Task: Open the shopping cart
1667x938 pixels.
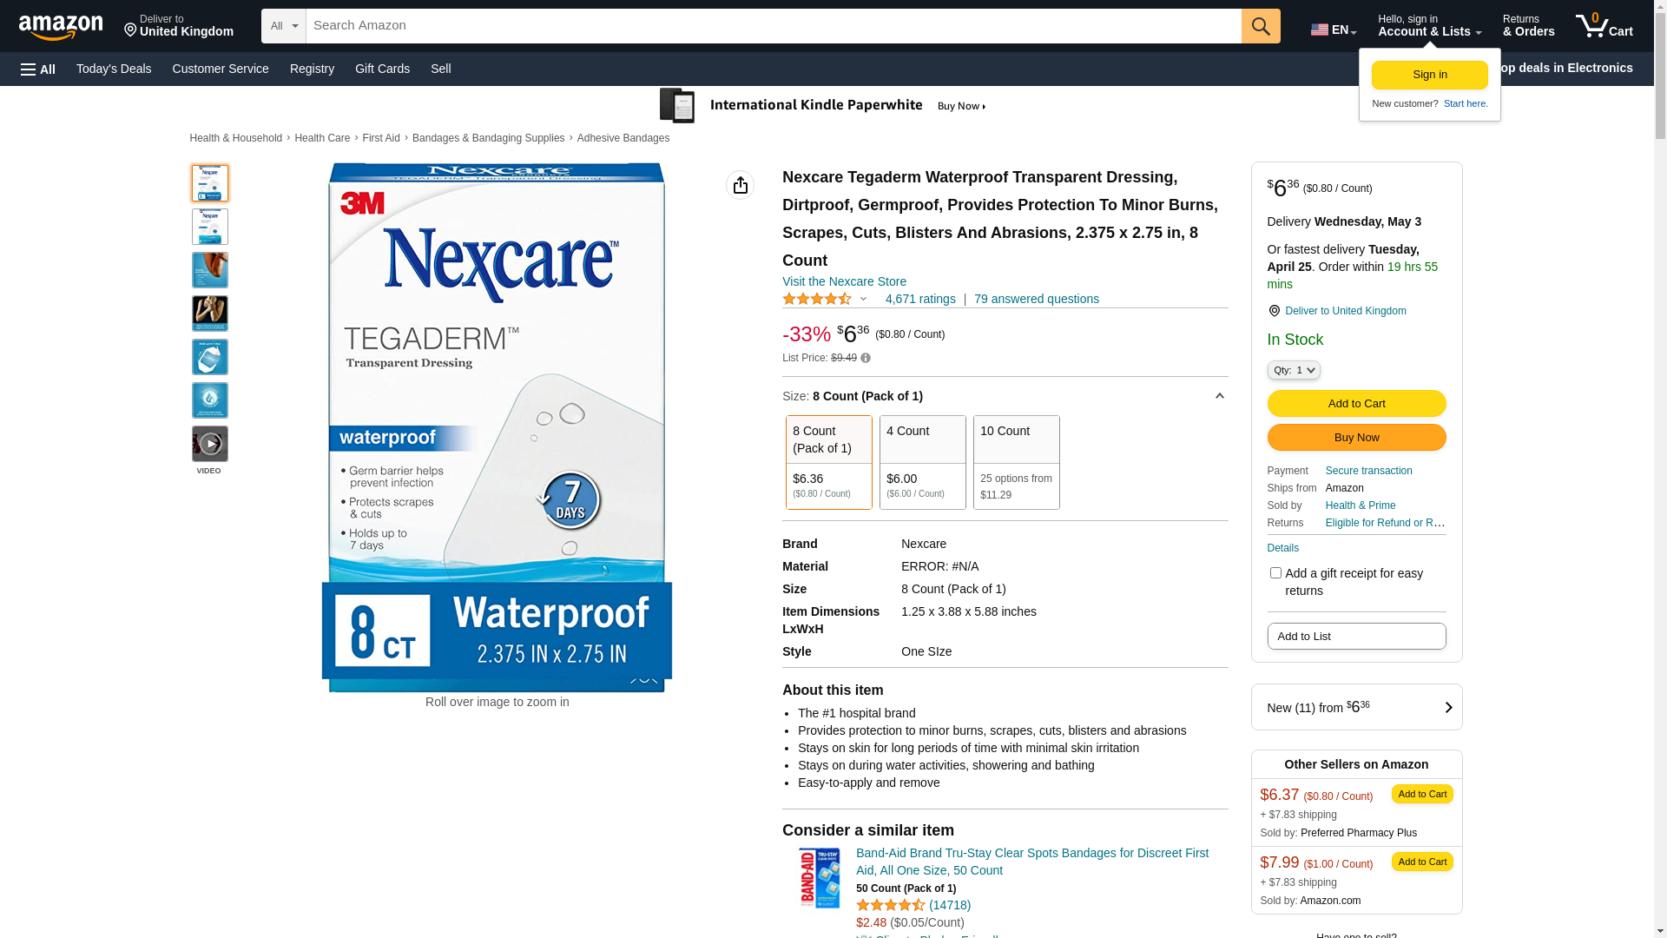Action: (1604, 26)
